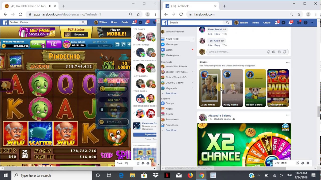Image resolution: width=321 pixels, height=180 pixels.
Task: Expand See More under Shortcuts
Action: coord(172,93)
